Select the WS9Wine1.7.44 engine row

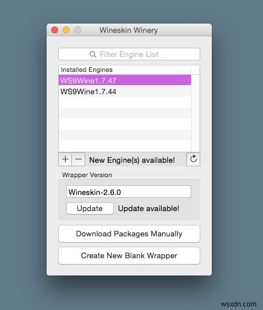[x=125, y=91]
